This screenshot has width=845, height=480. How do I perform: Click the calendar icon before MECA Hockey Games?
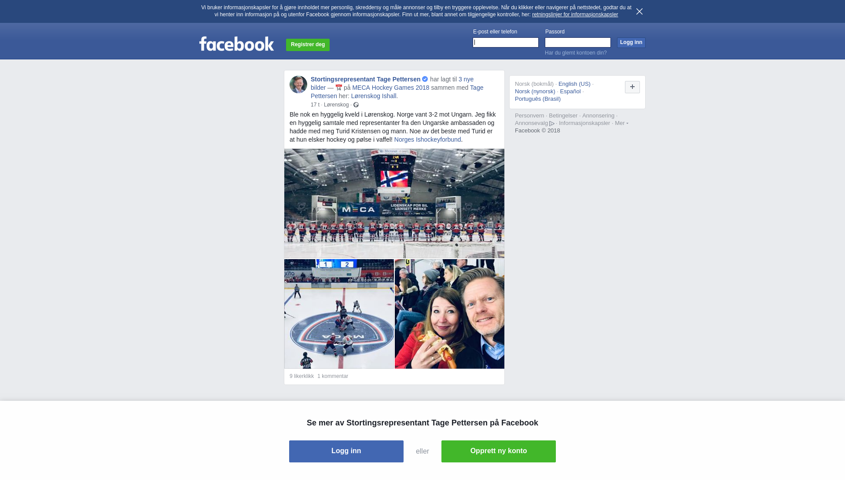click(339, 88)
